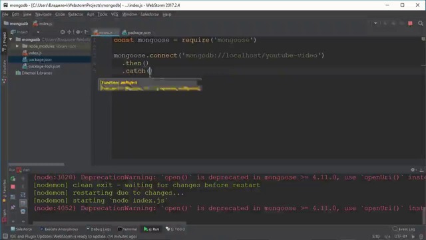Click the Run console horizontal scrollbar
Image resolution: width=426 pixels, height=240 pixels.
point(110,223)
